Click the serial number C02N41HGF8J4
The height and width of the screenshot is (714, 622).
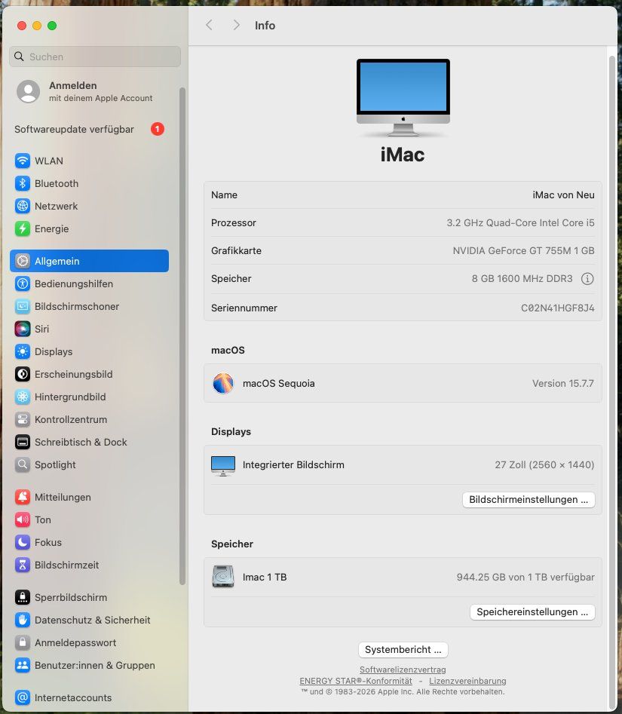coord(557,308)
